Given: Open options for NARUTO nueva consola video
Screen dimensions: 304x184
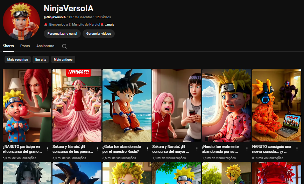Looking at the screenshot, I should tap(297, 149).
